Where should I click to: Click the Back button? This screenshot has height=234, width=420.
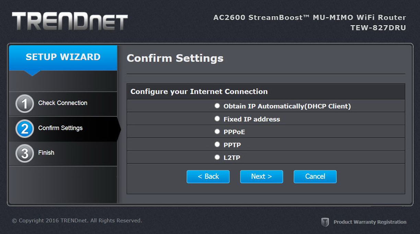(208, 176)
